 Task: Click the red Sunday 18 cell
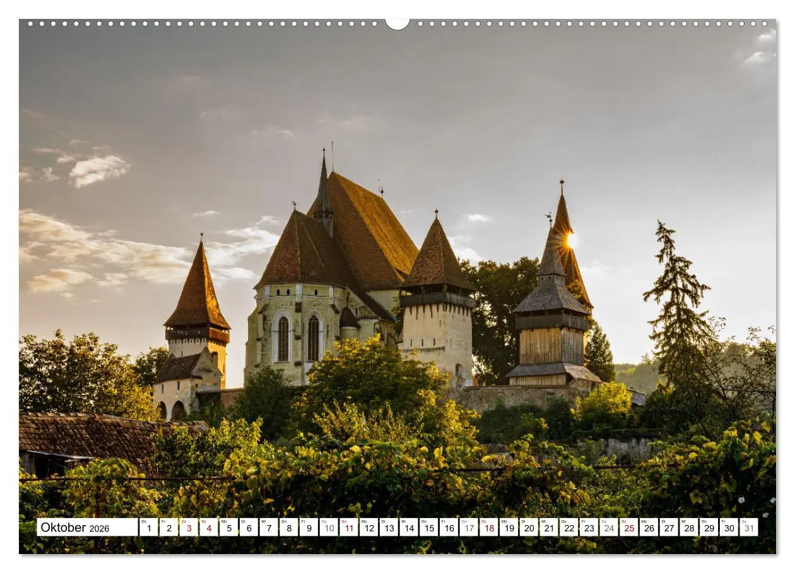click(489, 528)
